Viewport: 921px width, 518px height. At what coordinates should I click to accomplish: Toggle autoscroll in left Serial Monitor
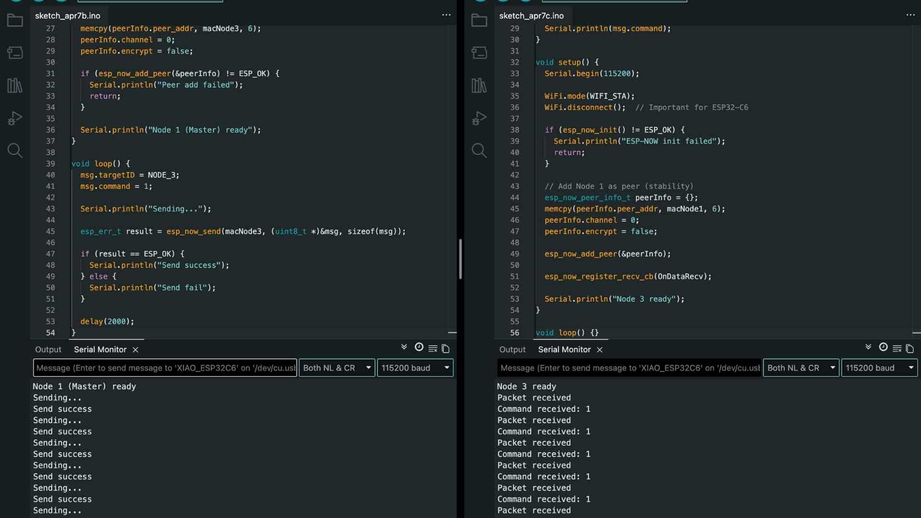pyautogui.click(x=404, y=347)
